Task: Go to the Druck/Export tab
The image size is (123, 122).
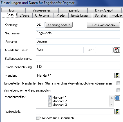Action: pyautogui.click(x=104, y=10)
